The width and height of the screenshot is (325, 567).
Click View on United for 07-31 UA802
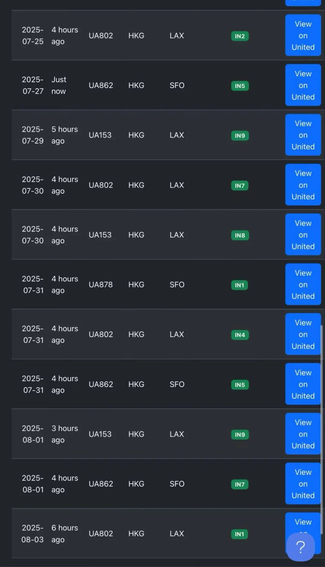(303, 334)
